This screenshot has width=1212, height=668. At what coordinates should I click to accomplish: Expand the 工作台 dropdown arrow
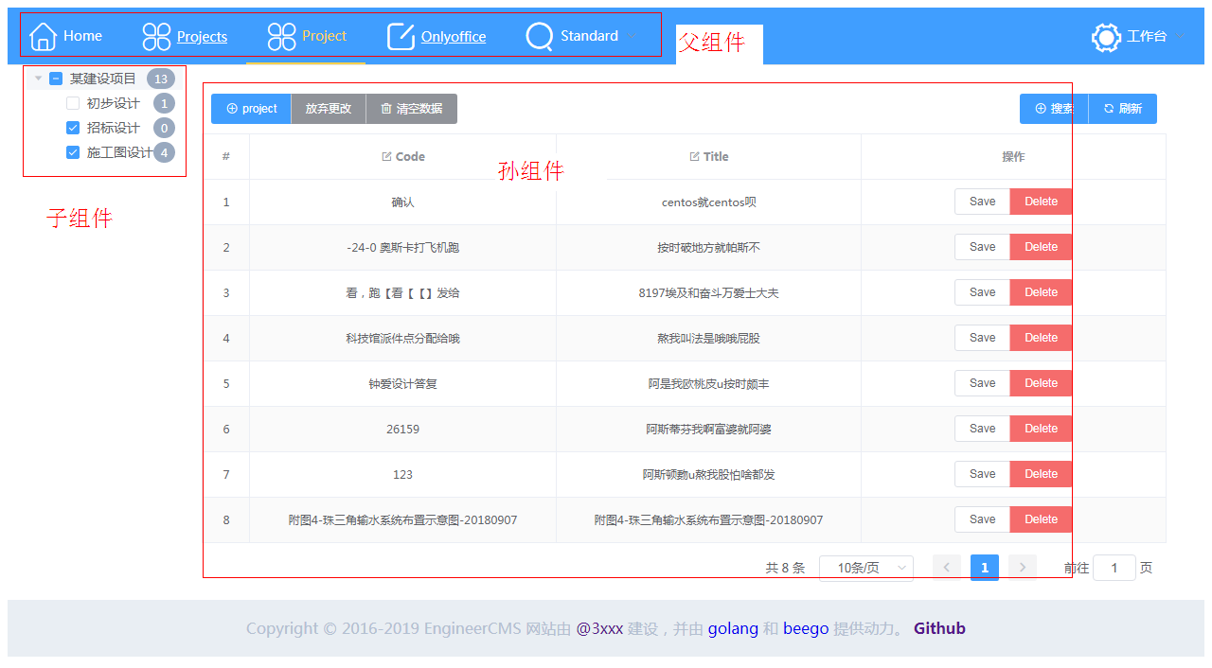tap(1179, 37)
